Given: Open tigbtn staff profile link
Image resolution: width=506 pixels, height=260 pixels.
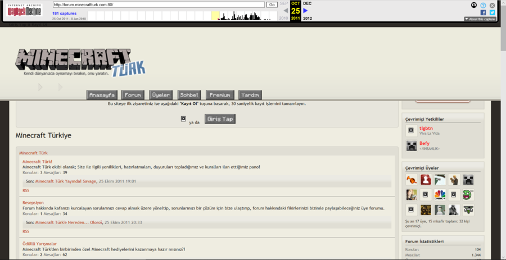Looking at the screenshot, I should coord(426,128).
